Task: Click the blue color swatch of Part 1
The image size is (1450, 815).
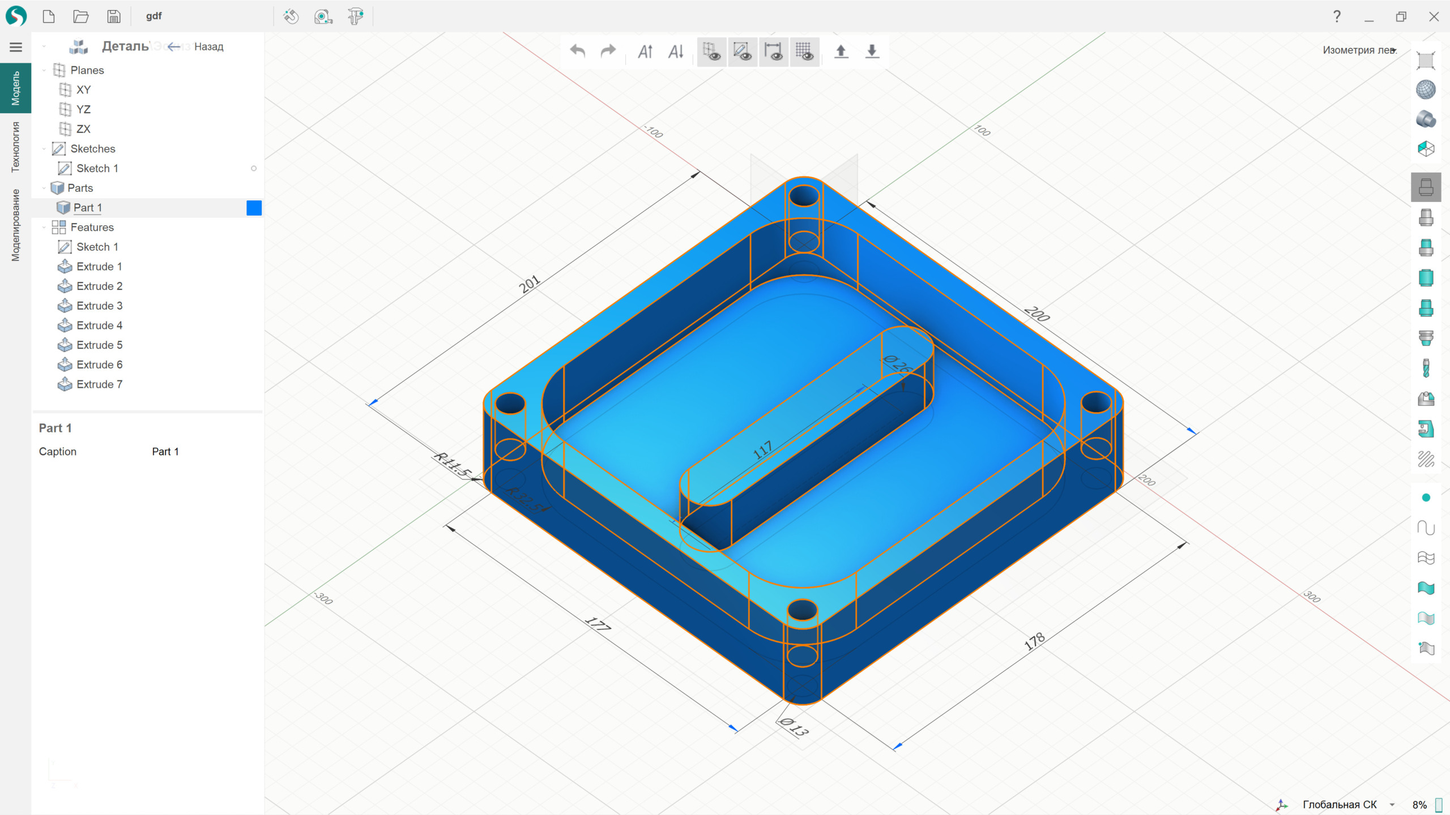Action: [254, 208]
